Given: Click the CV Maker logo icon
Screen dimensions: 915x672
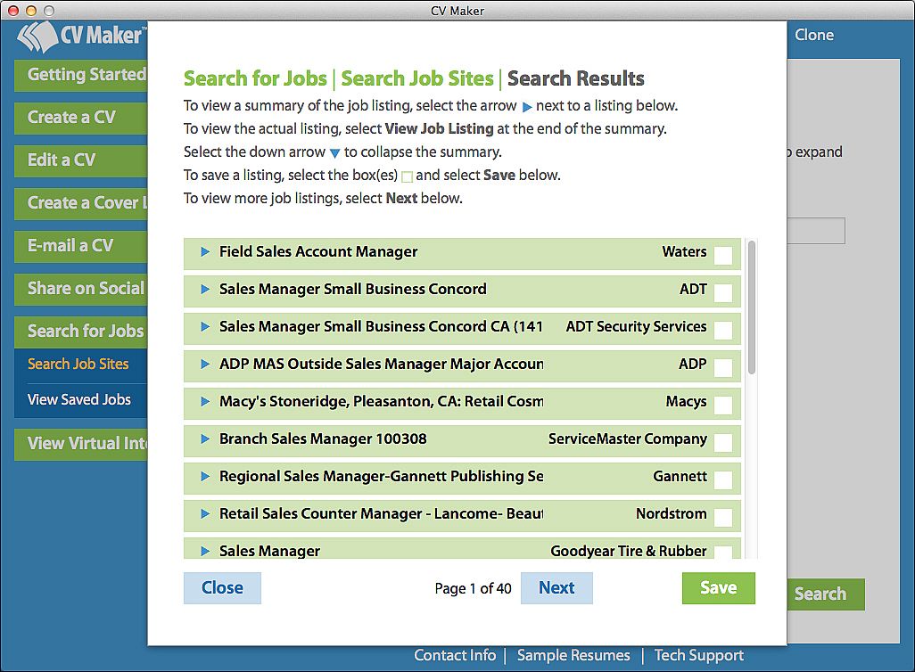Looking at the screenshot, I should point(37,37).
